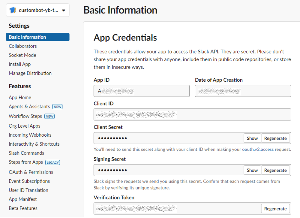Viewport: 300px width, 218px height.
Task: Click the NEW badge beside Workflow Steps
Action: (x=49, y=117)
